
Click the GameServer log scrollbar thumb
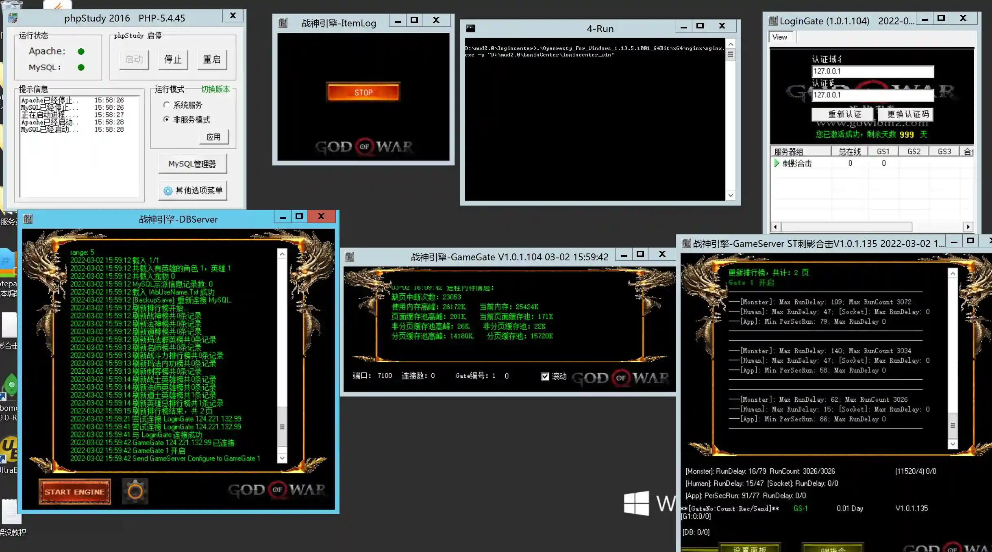pyautogui.click(x=953, y=426)
